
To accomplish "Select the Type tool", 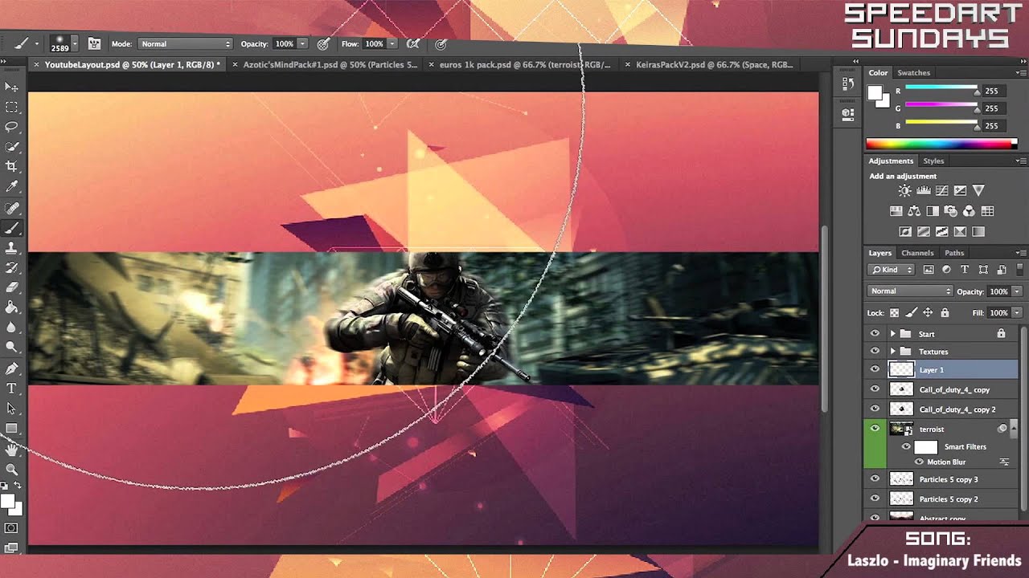I will (x=11, y=389).
